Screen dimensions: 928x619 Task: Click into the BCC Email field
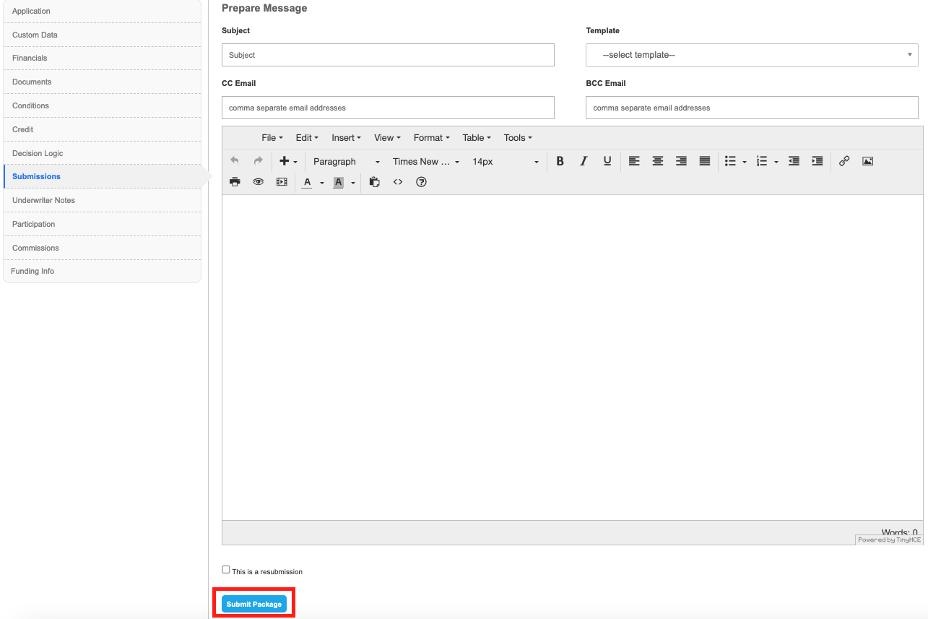coord(752,108)
